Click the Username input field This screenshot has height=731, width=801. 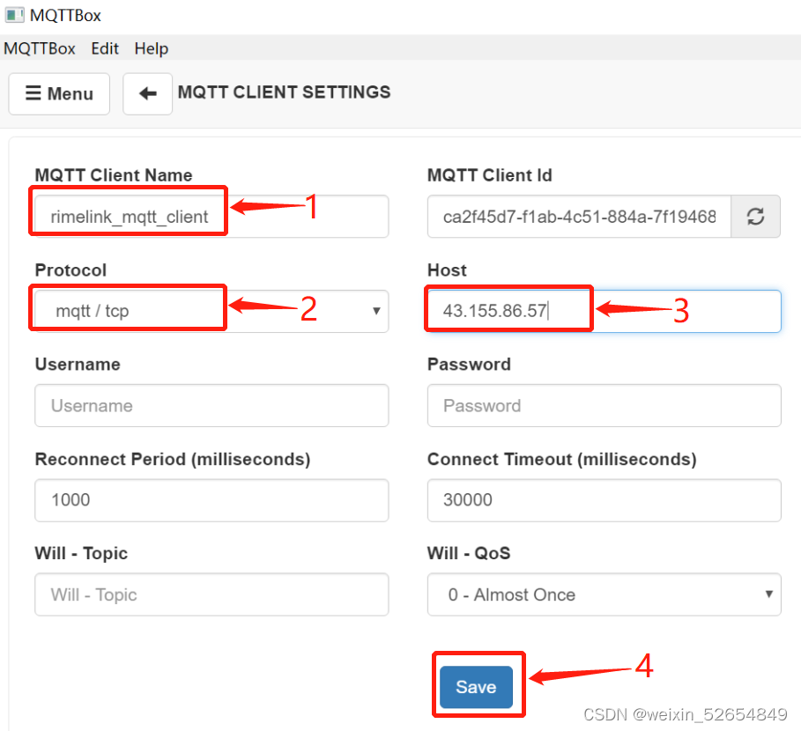click(211, 405)
